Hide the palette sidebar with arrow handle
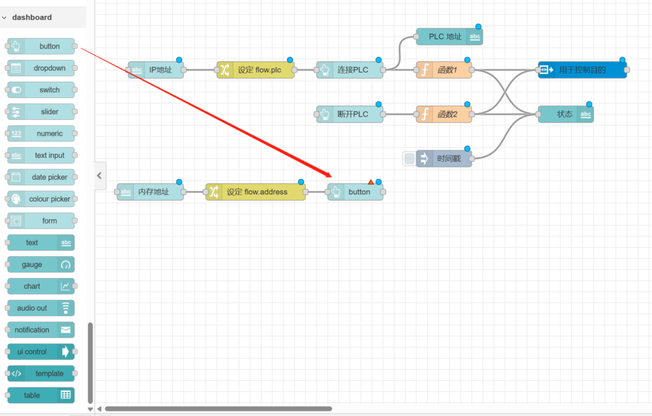The width and height of the screenshot is (652, 416). [99, 175]
